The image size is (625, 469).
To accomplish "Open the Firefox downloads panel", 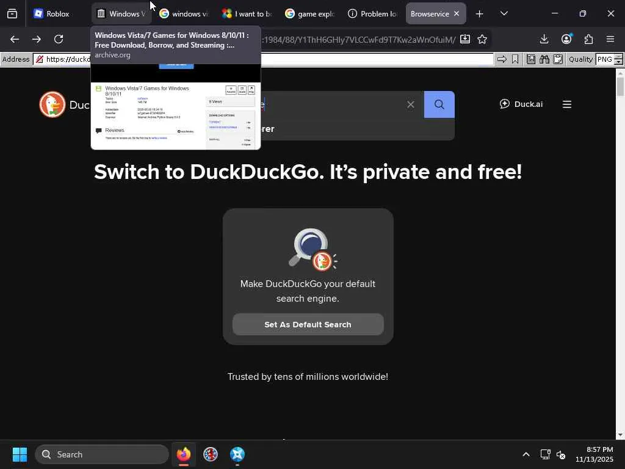I will click(x=544, y=39).
